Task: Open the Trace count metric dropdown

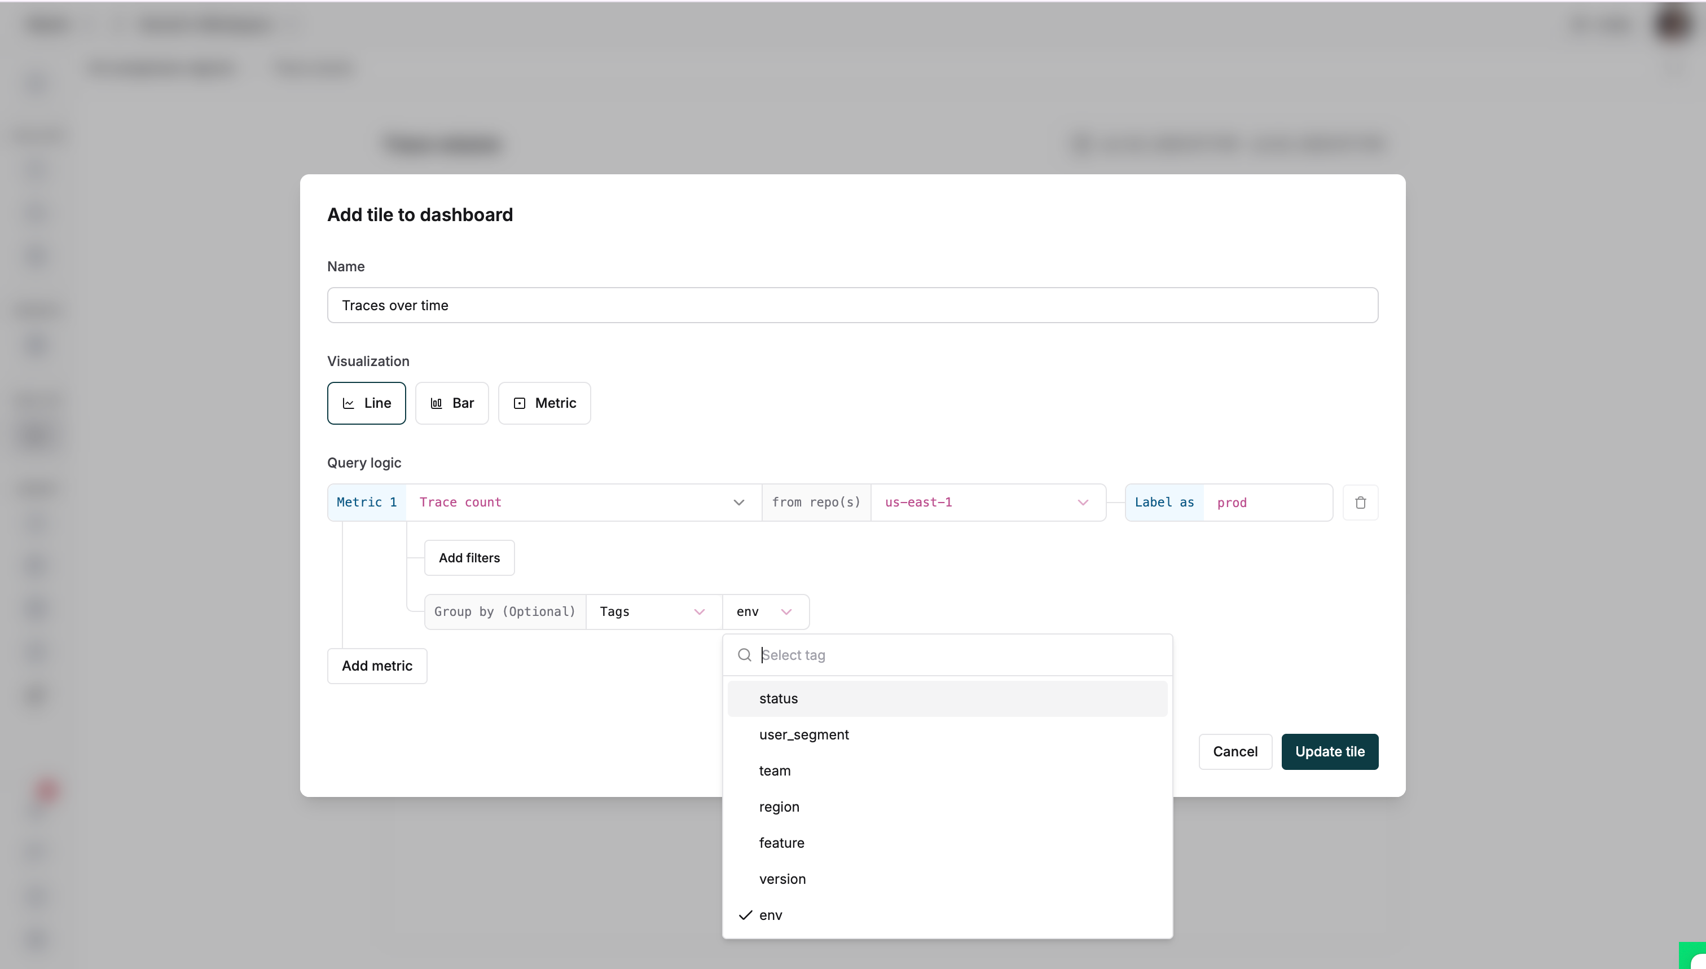Action: point(738,502)
